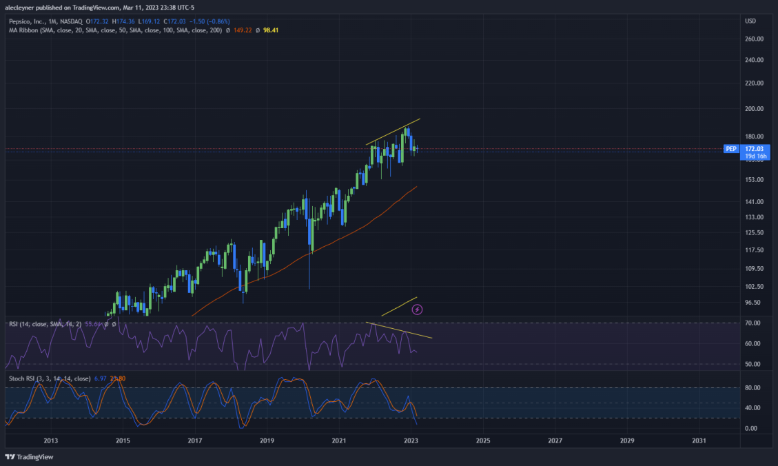This screenshot has height=466, width=778.
Task: Click the USD currency label
Action: click(x=750, y=21)
